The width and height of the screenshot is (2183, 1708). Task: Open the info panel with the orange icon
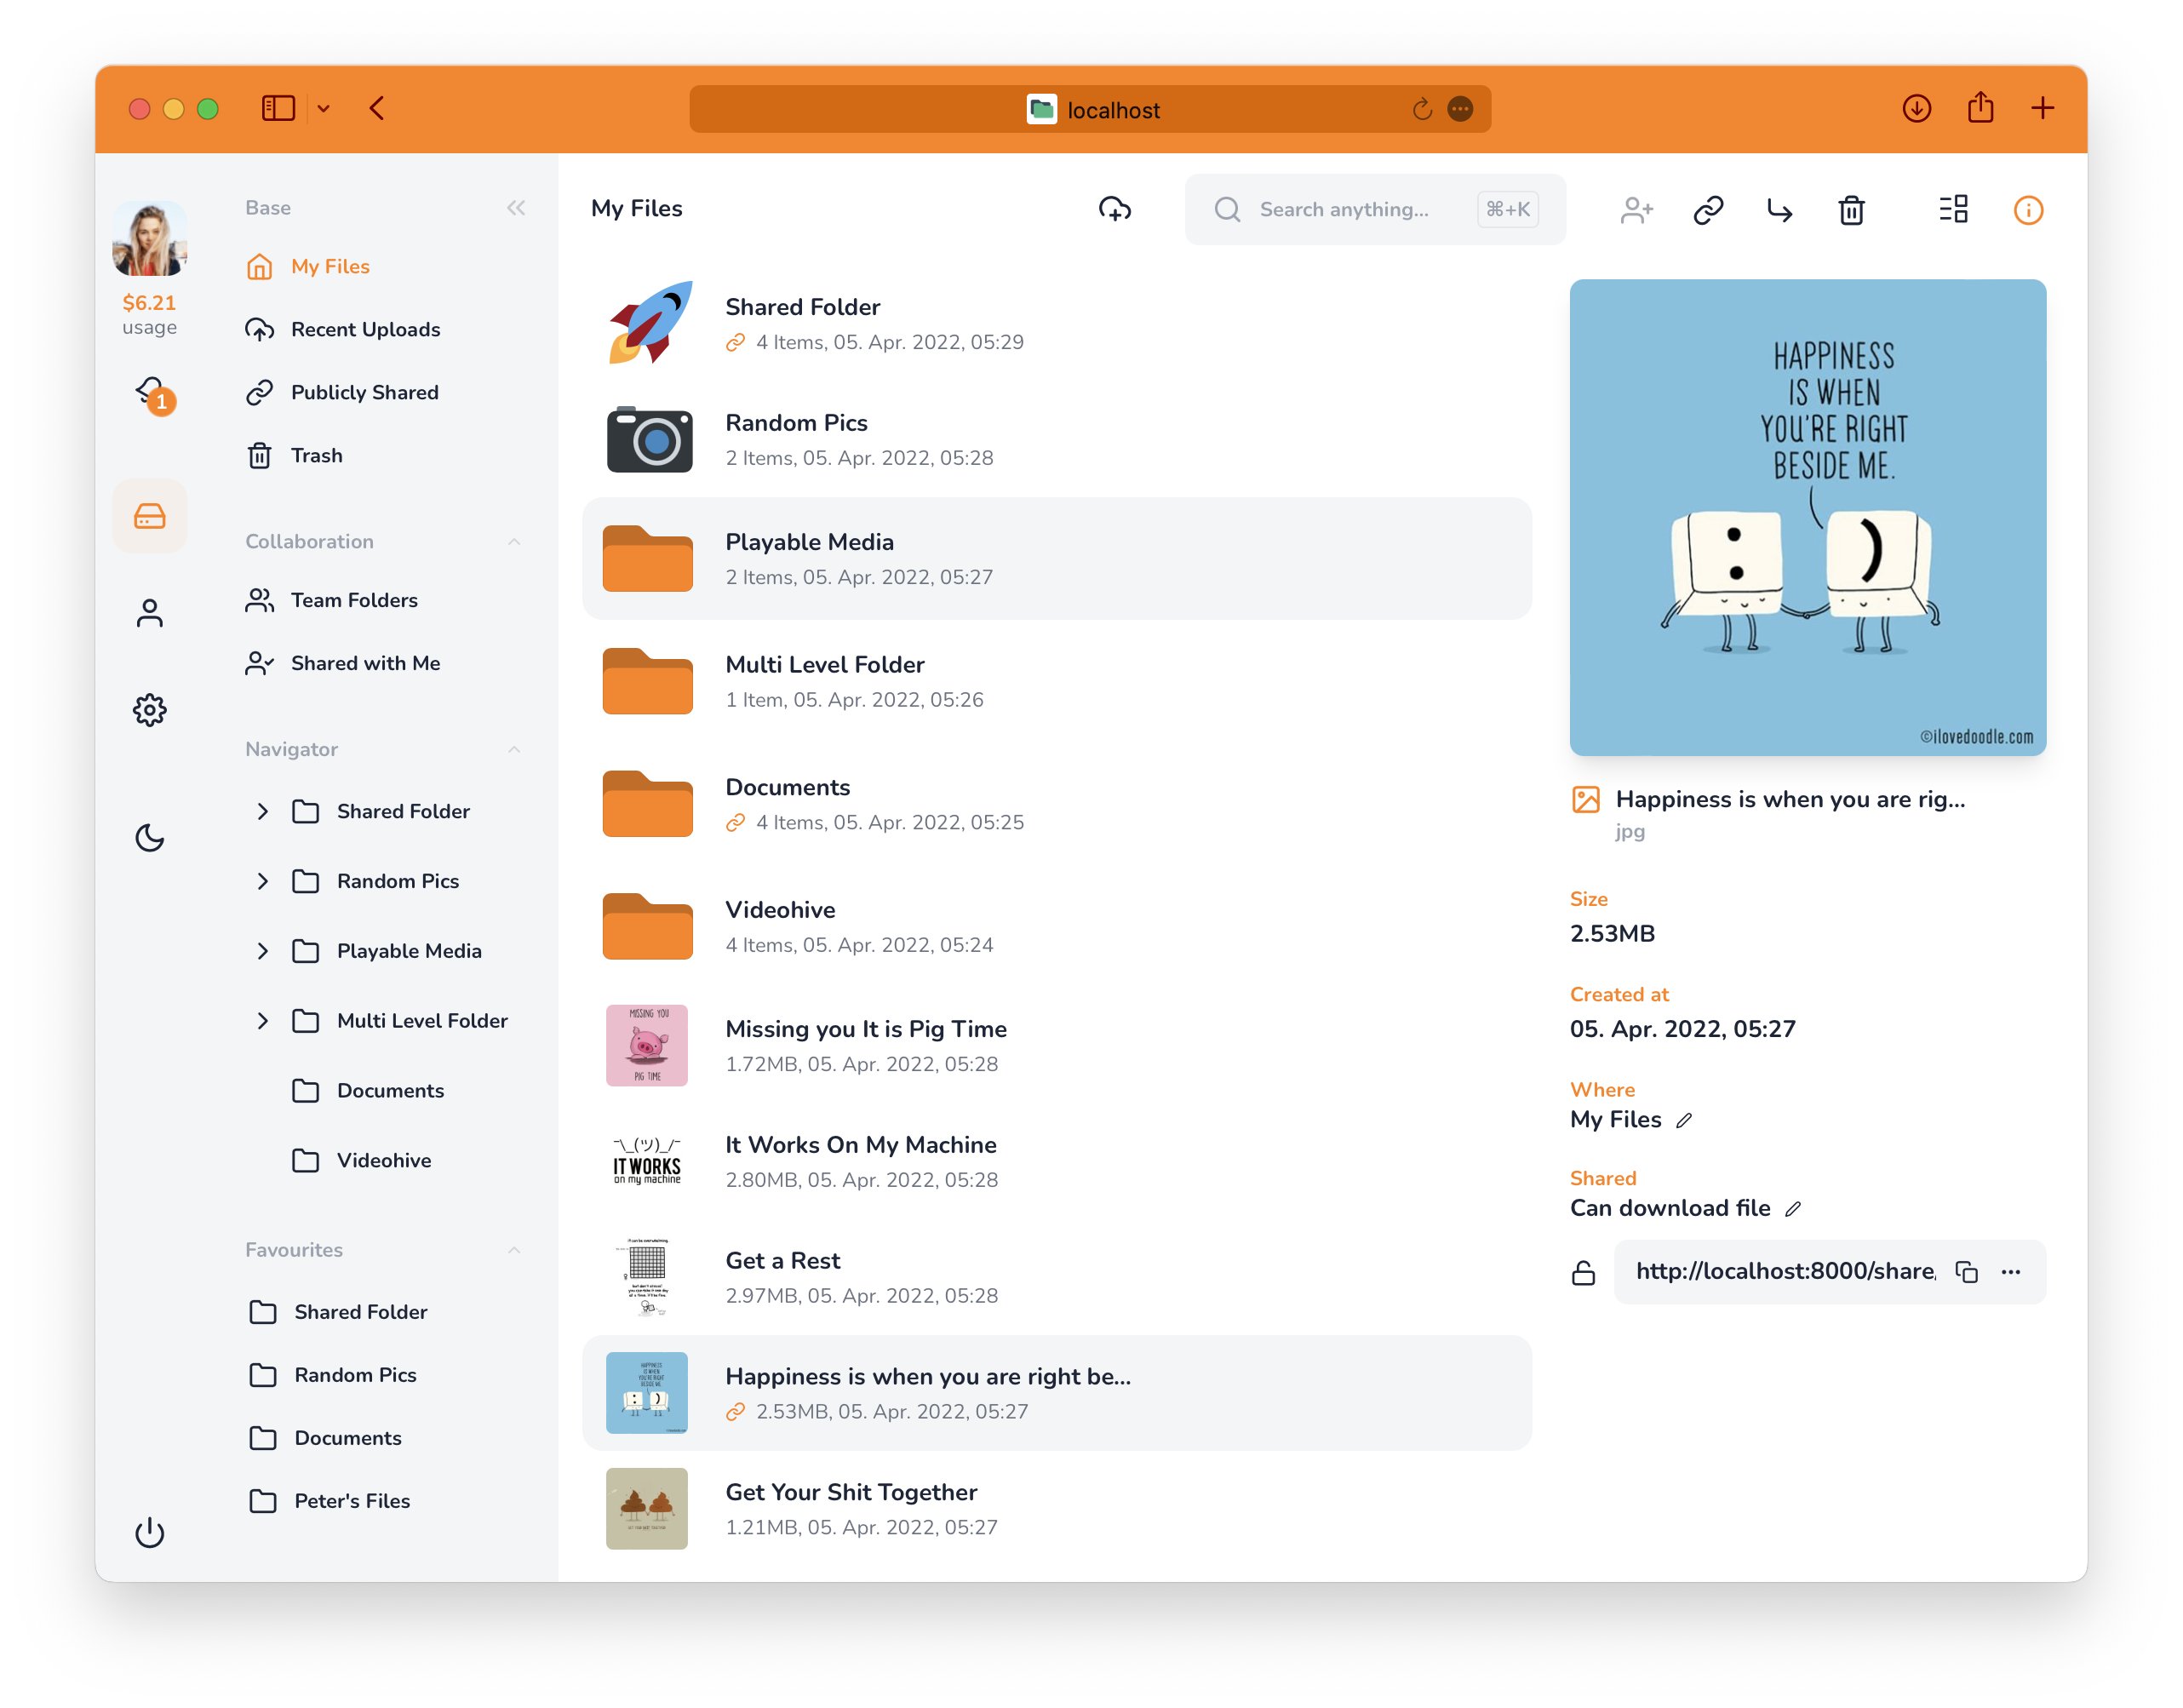tap(2028, 210)
